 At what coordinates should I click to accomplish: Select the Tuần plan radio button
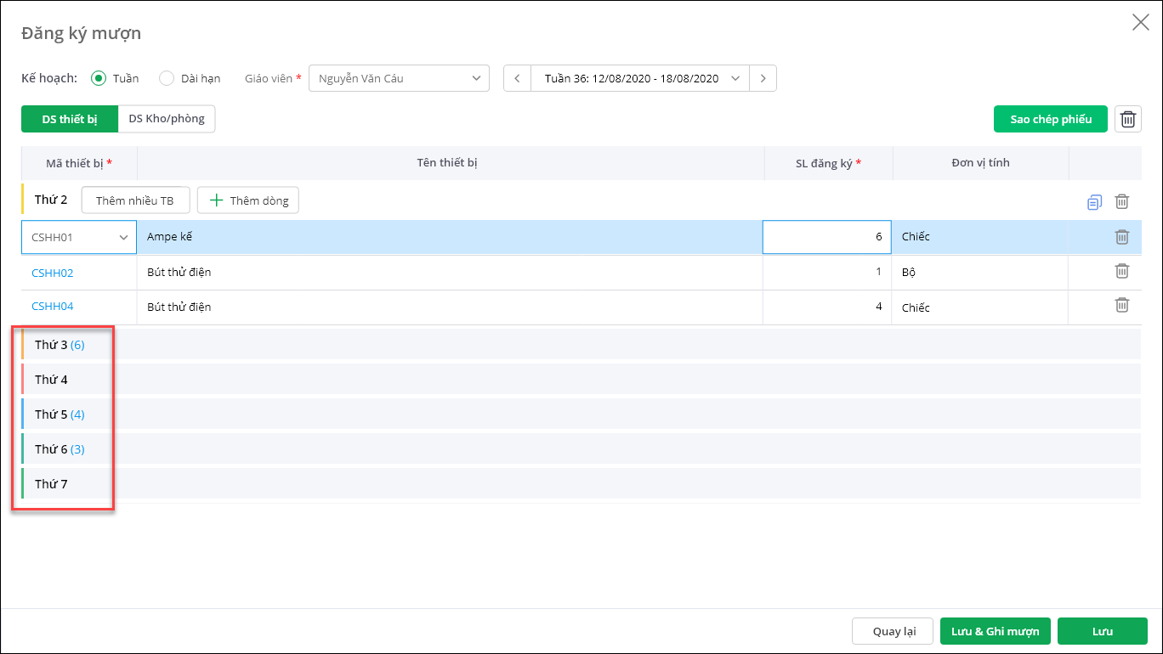point(99,78)
